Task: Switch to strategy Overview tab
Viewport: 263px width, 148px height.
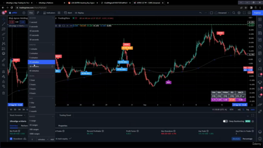Action: [14, 126]
